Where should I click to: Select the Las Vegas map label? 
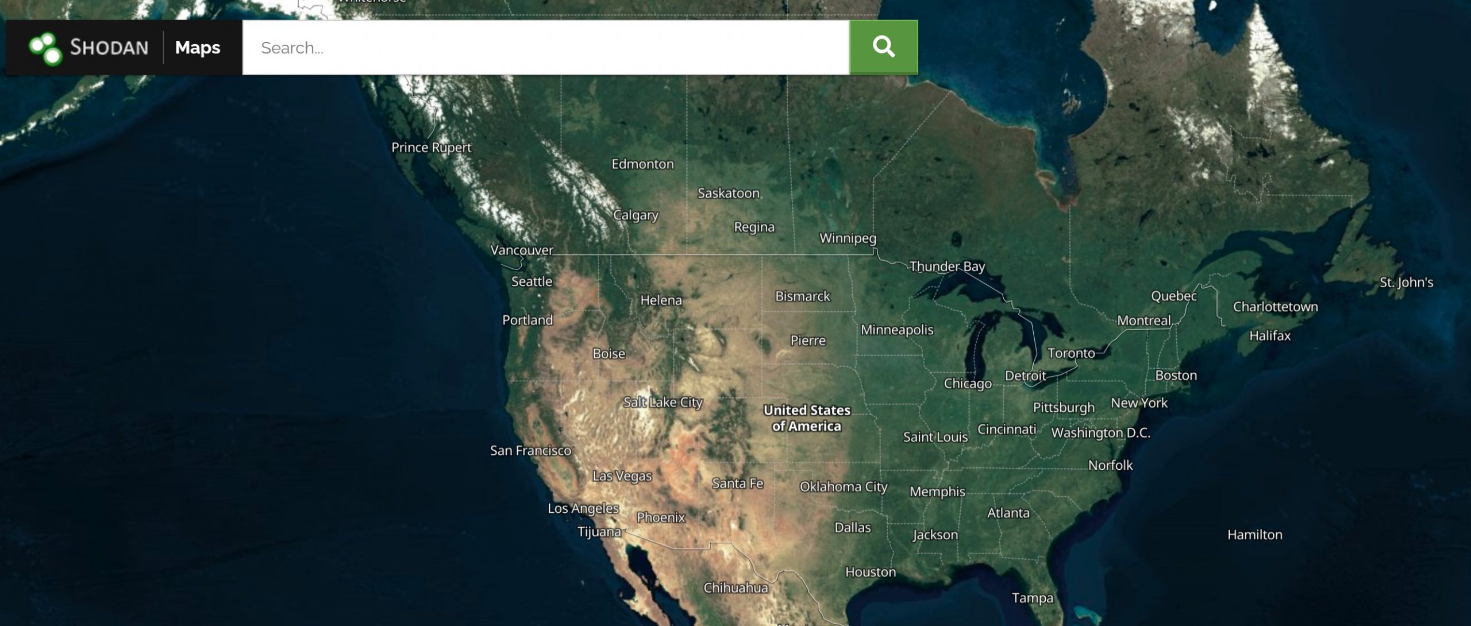pos(622,476)
